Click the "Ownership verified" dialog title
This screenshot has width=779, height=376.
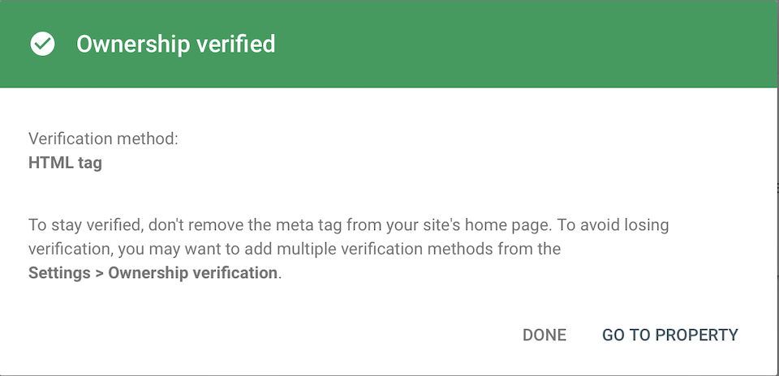[175, 44]
